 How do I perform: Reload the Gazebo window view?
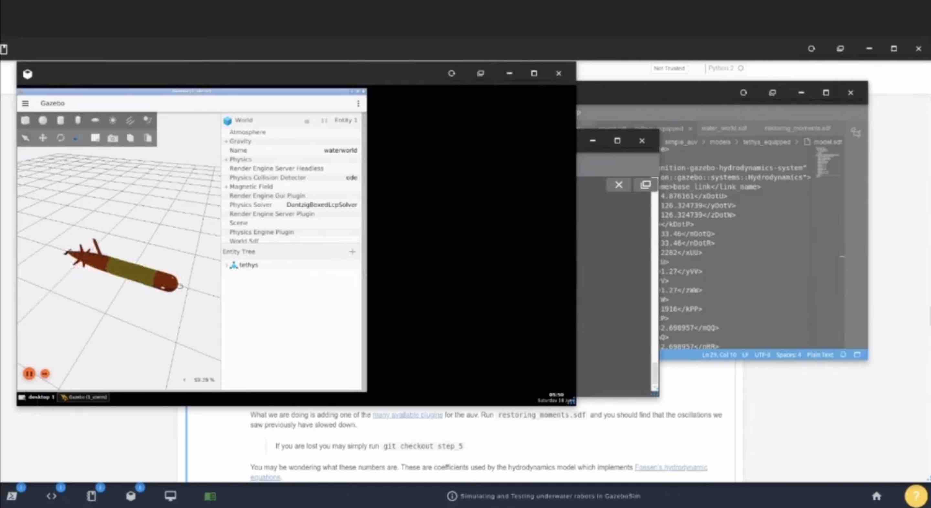point(451,73)
